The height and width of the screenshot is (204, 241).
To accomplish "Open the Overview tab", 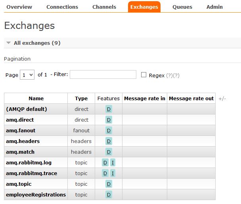I will point(19,7).
